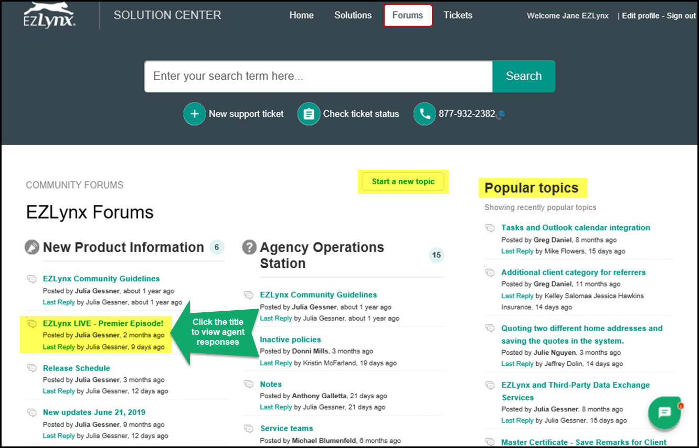The width and height of the screenshot is (699, 448).
Task: Click the phone icon beside 877-932-2382
Action: click(x=425, y=114)
